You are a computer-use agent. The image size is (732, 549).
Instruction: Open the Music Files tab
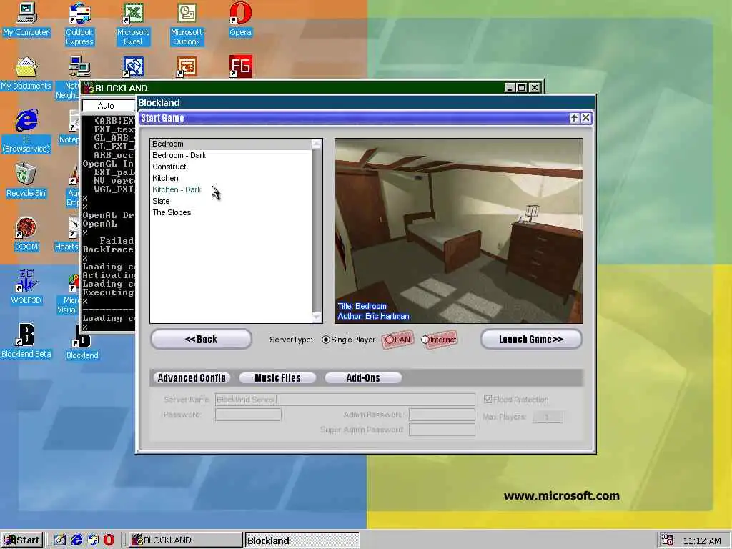pyautogui.click(x=277, y=377)
